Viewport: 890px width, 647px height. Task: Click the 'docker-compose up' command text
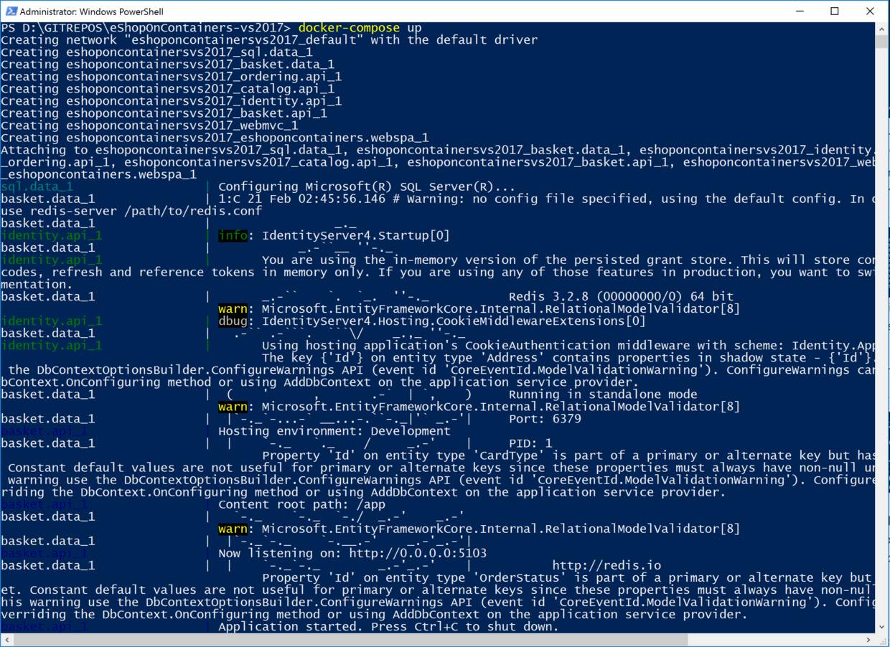tap(360, 28)
